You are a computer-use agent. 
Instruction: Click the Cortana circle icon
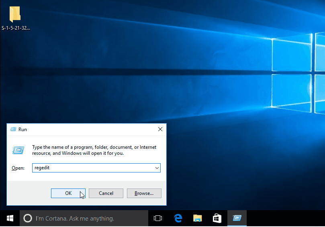click(27, 219)
